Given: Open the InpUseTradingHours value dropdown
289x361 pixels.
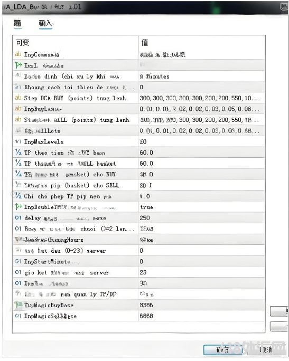Looking at the screenshot, I should [x=201, y=240].
